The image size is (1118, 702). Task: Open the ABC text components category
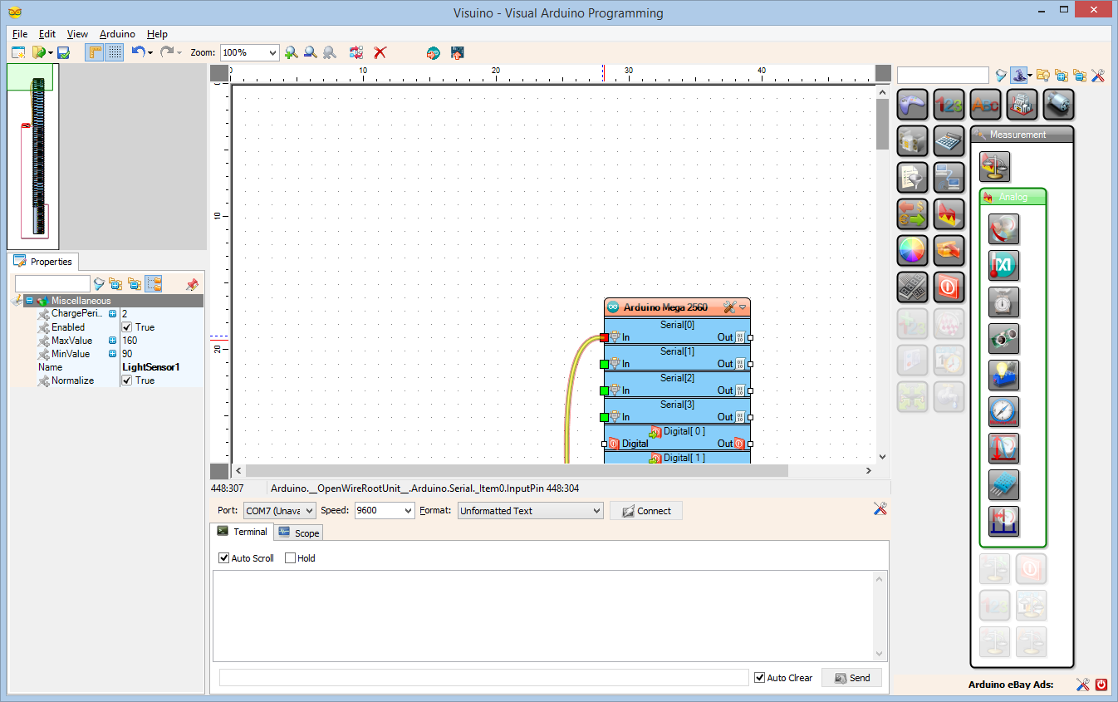click(x=985, y=105)
